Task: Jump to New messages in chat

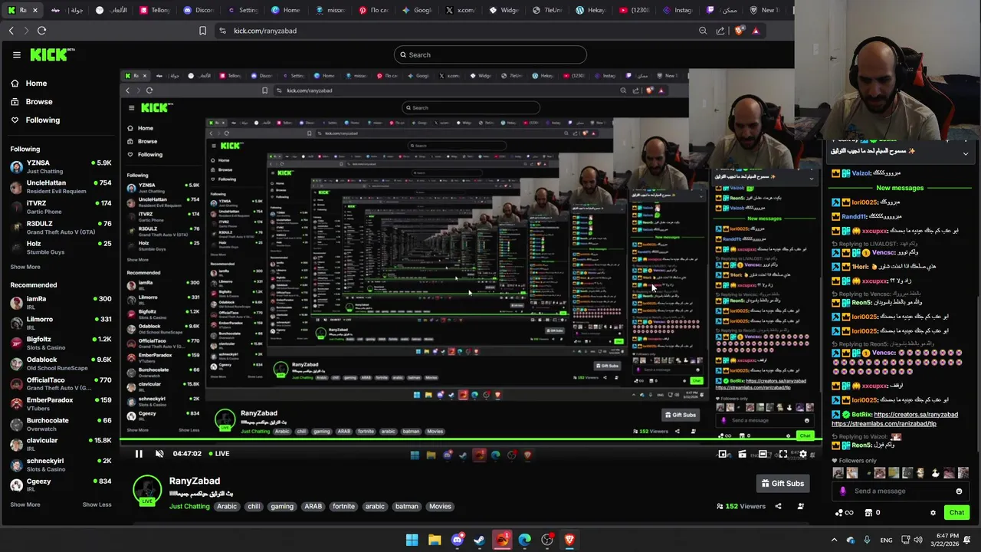Action: tap(900, 188)
